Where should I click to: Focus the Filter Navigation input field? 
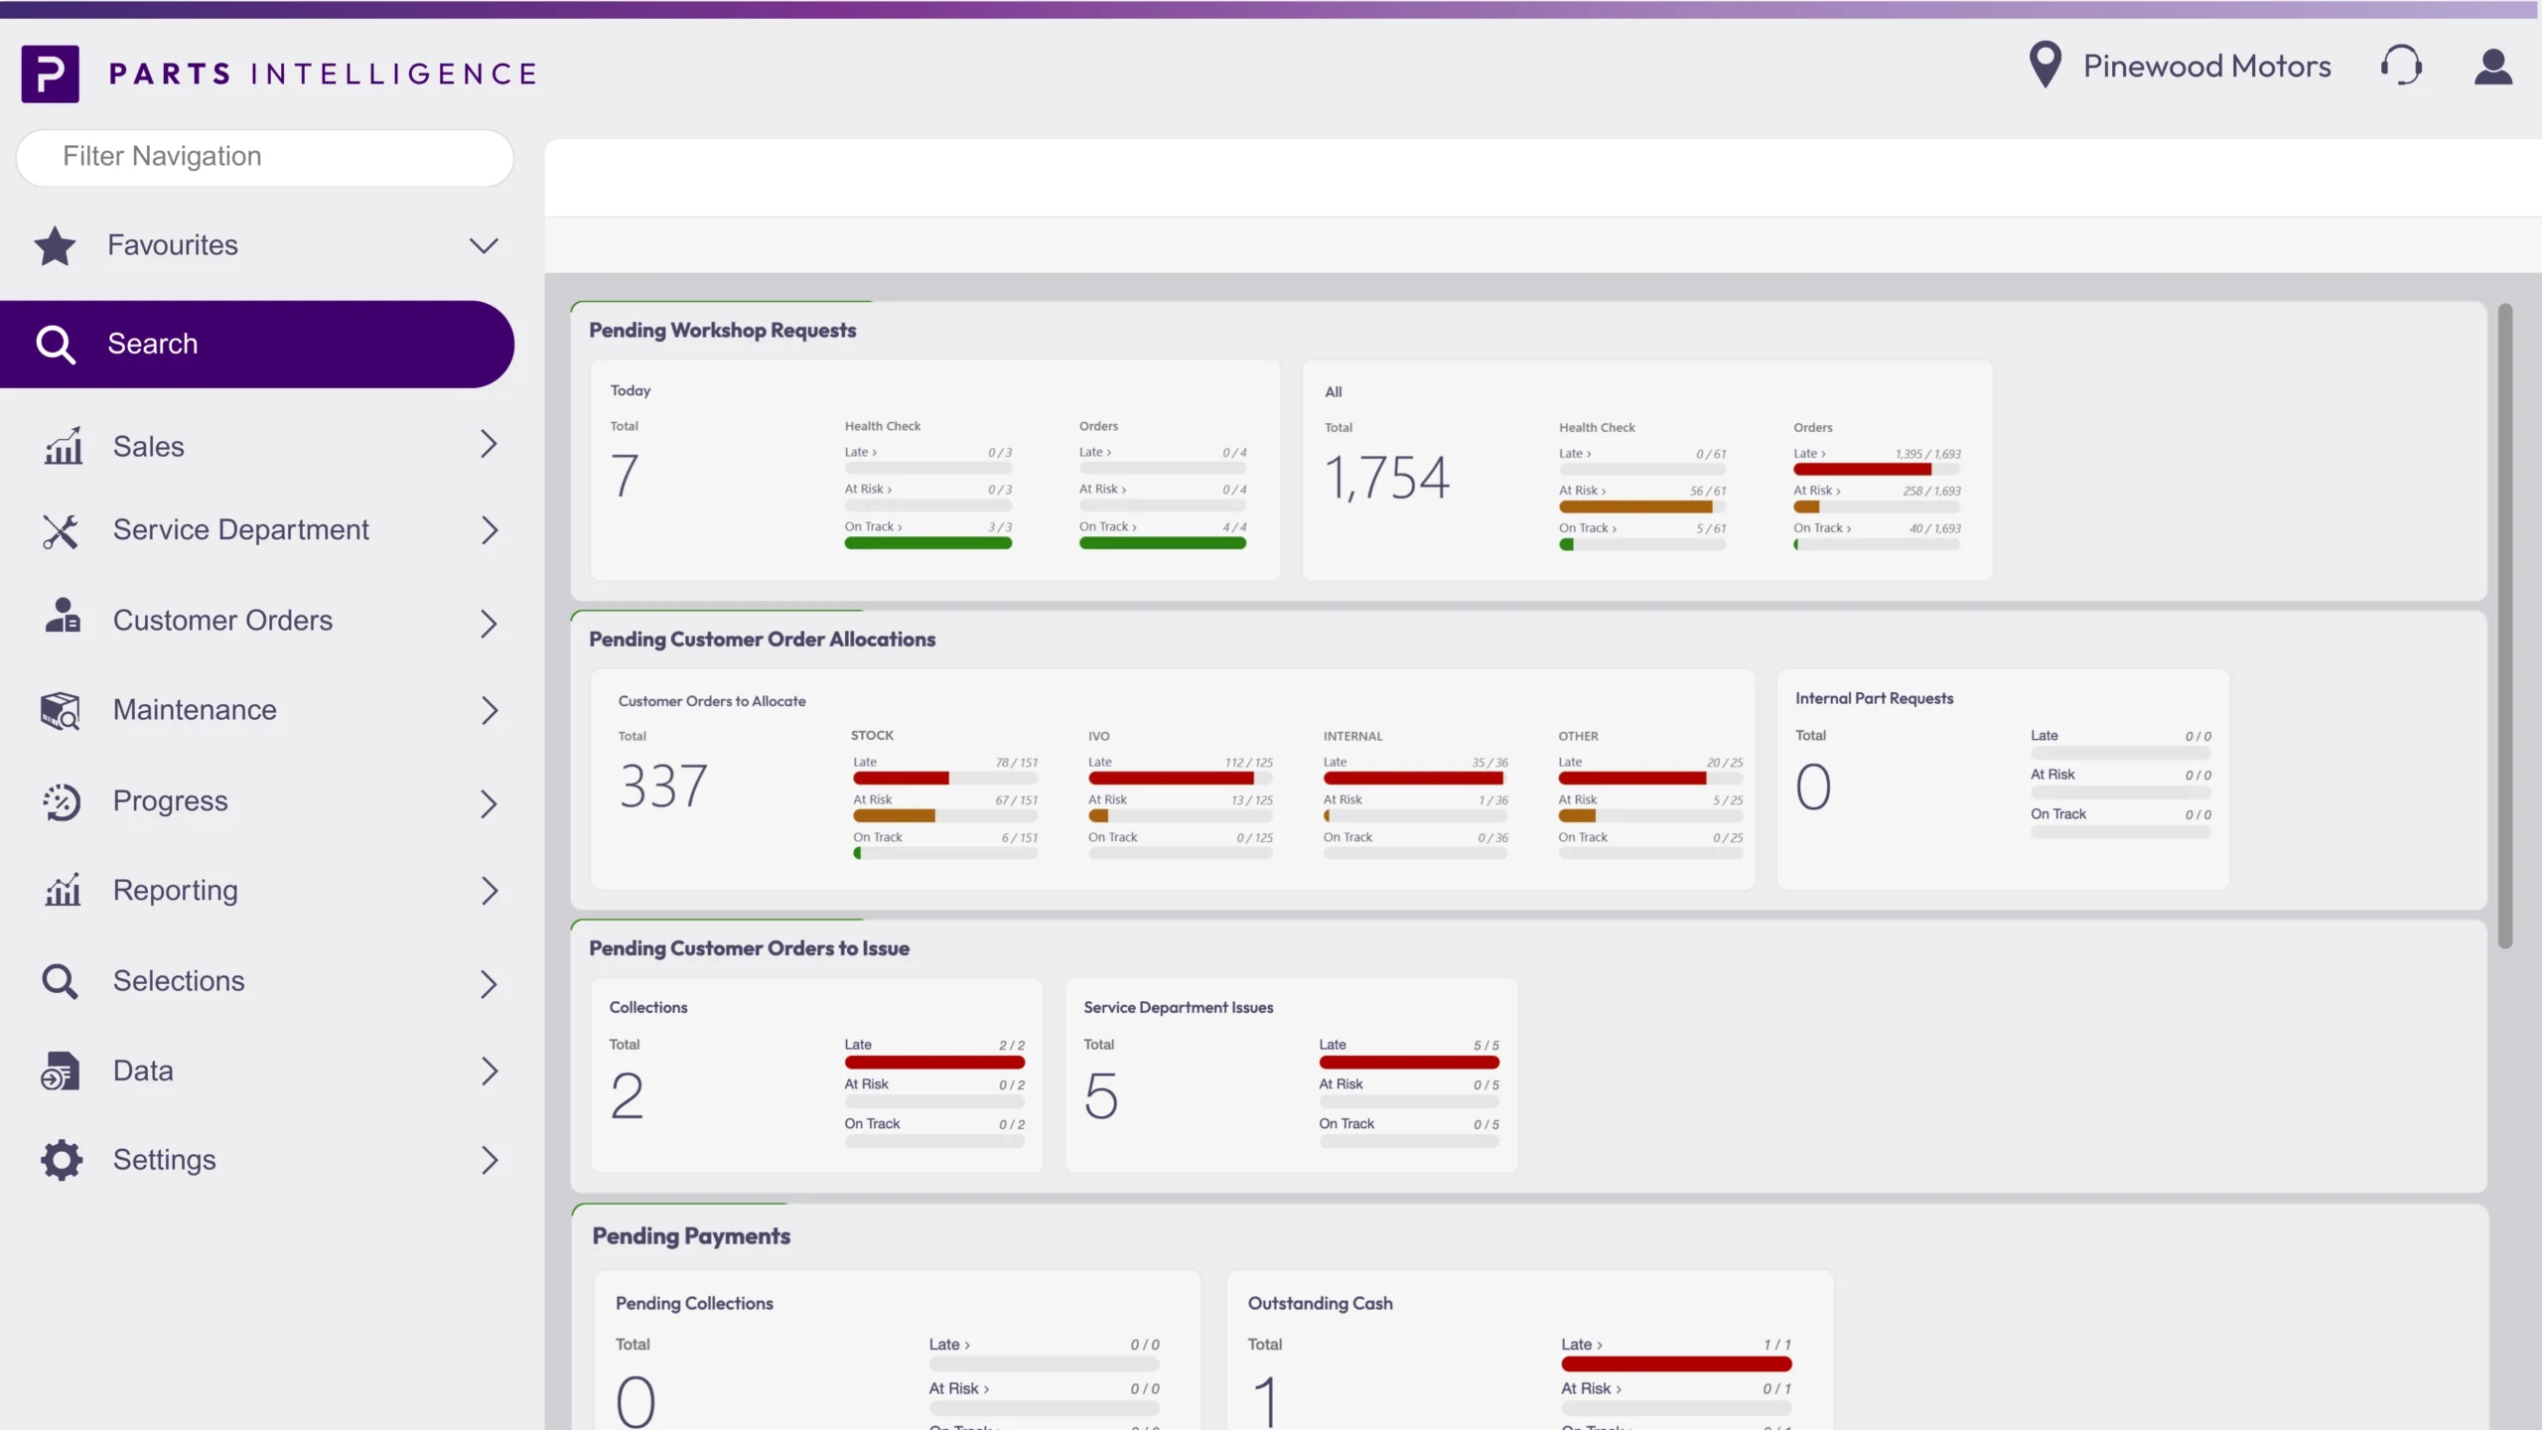tap(265, 157)
